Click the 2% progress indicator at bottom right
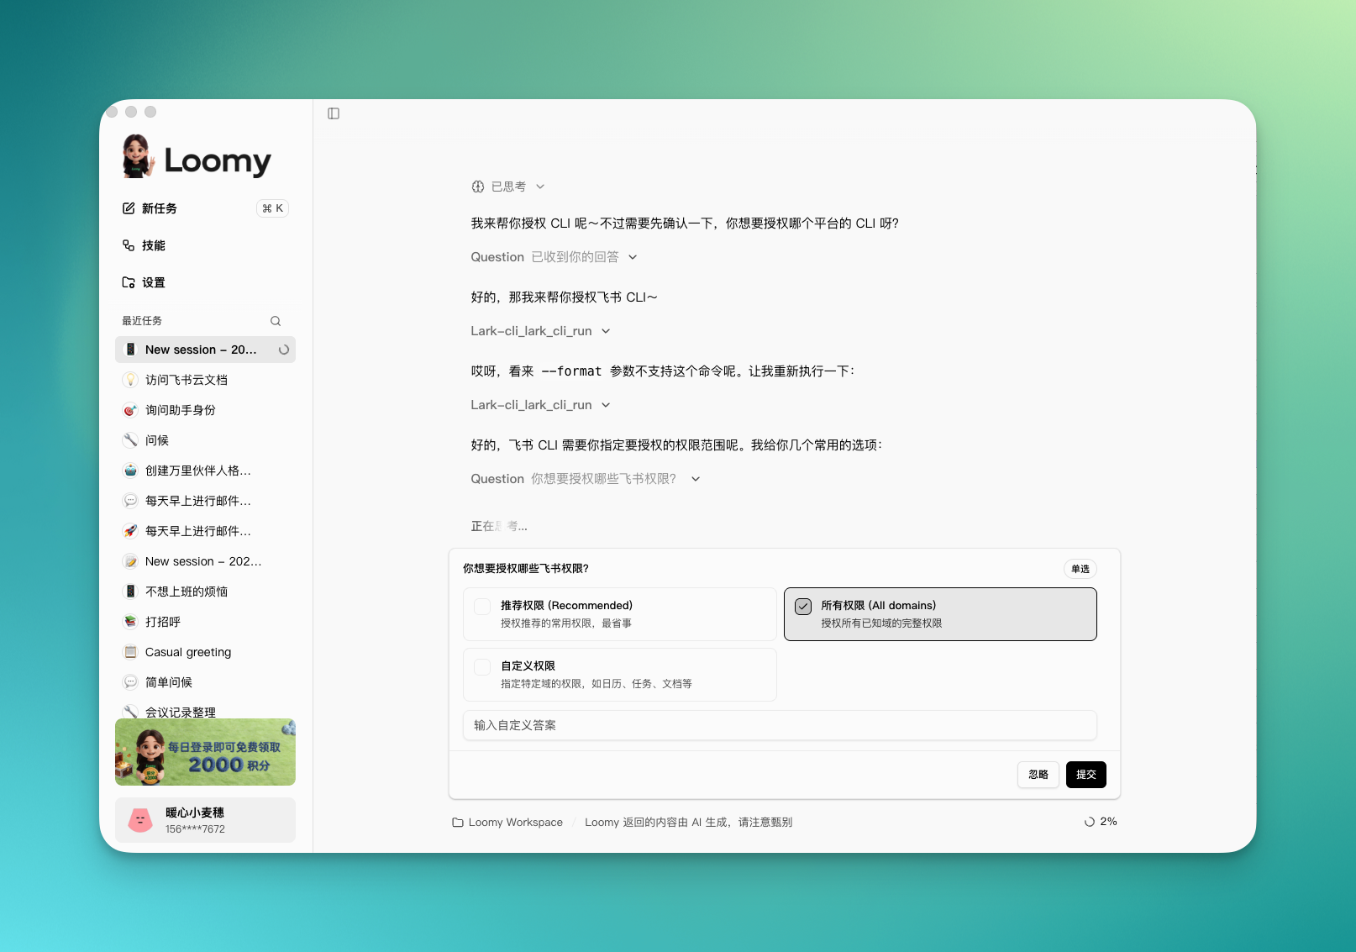The width and height of the screenshot is (1356, 952). tap(1101, 822)
